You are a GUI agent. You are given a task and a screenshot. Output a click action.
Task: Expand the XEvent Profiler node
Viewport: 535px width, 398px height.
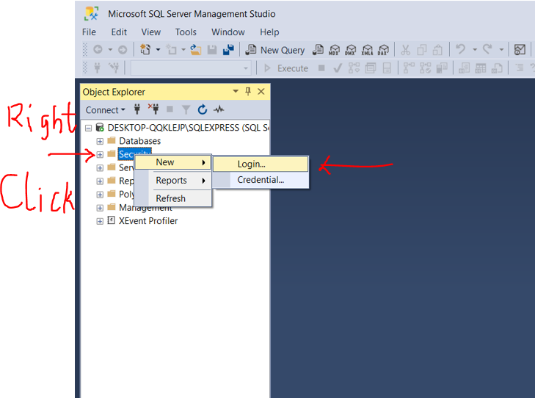coord(100,221)
